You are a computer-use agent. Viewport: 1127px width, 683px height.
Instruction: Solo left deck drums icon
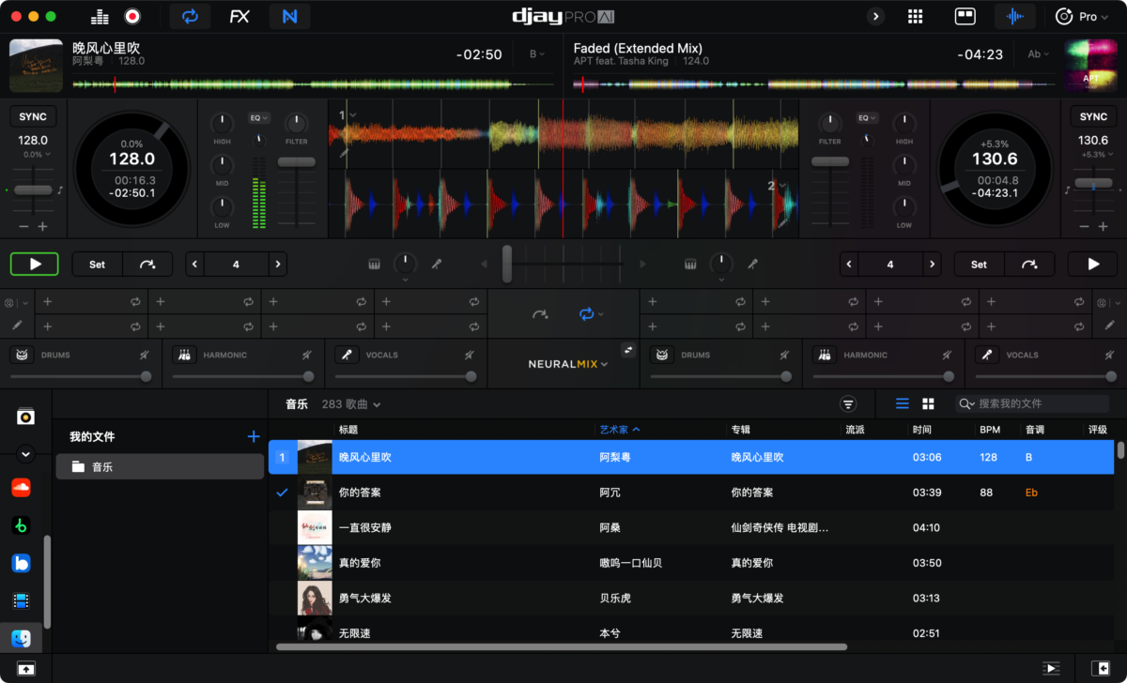(23, 356)
